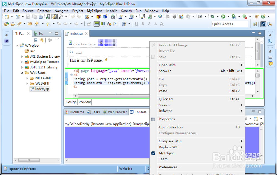Viewport: 277px width, 175px height.
Task: Close the index.jsp editor tab
Action: (x=86, y=33)
